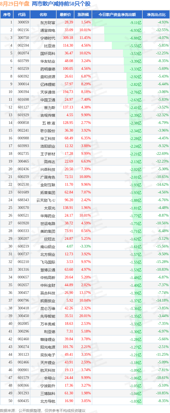Click the 净流出占比 column header
The height and width of the screenshot is (413, 170).
coord(156,15)
